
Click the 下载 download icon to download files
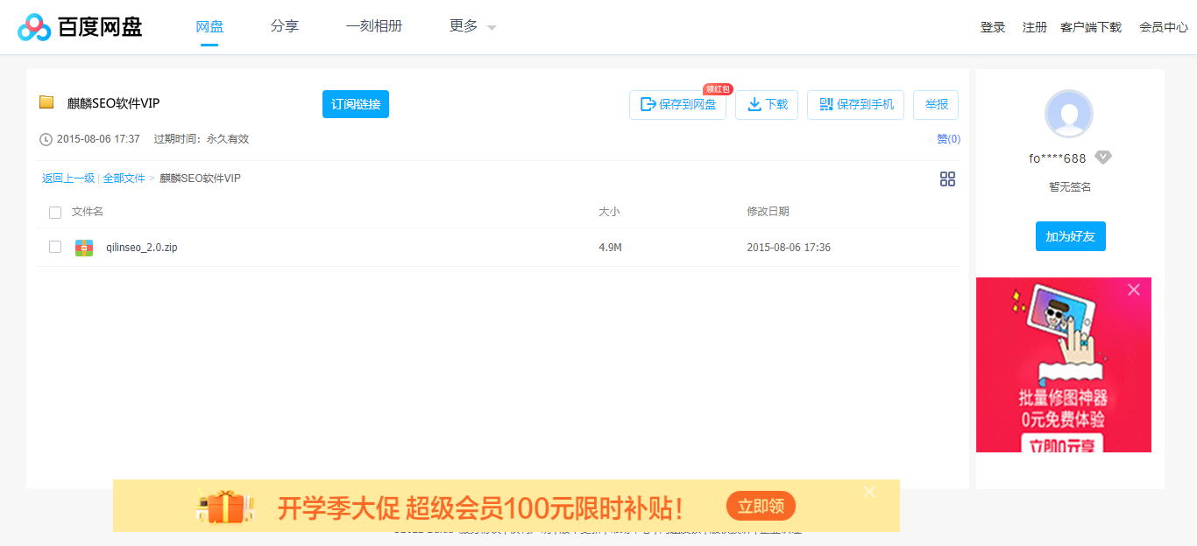click(753, 104)
